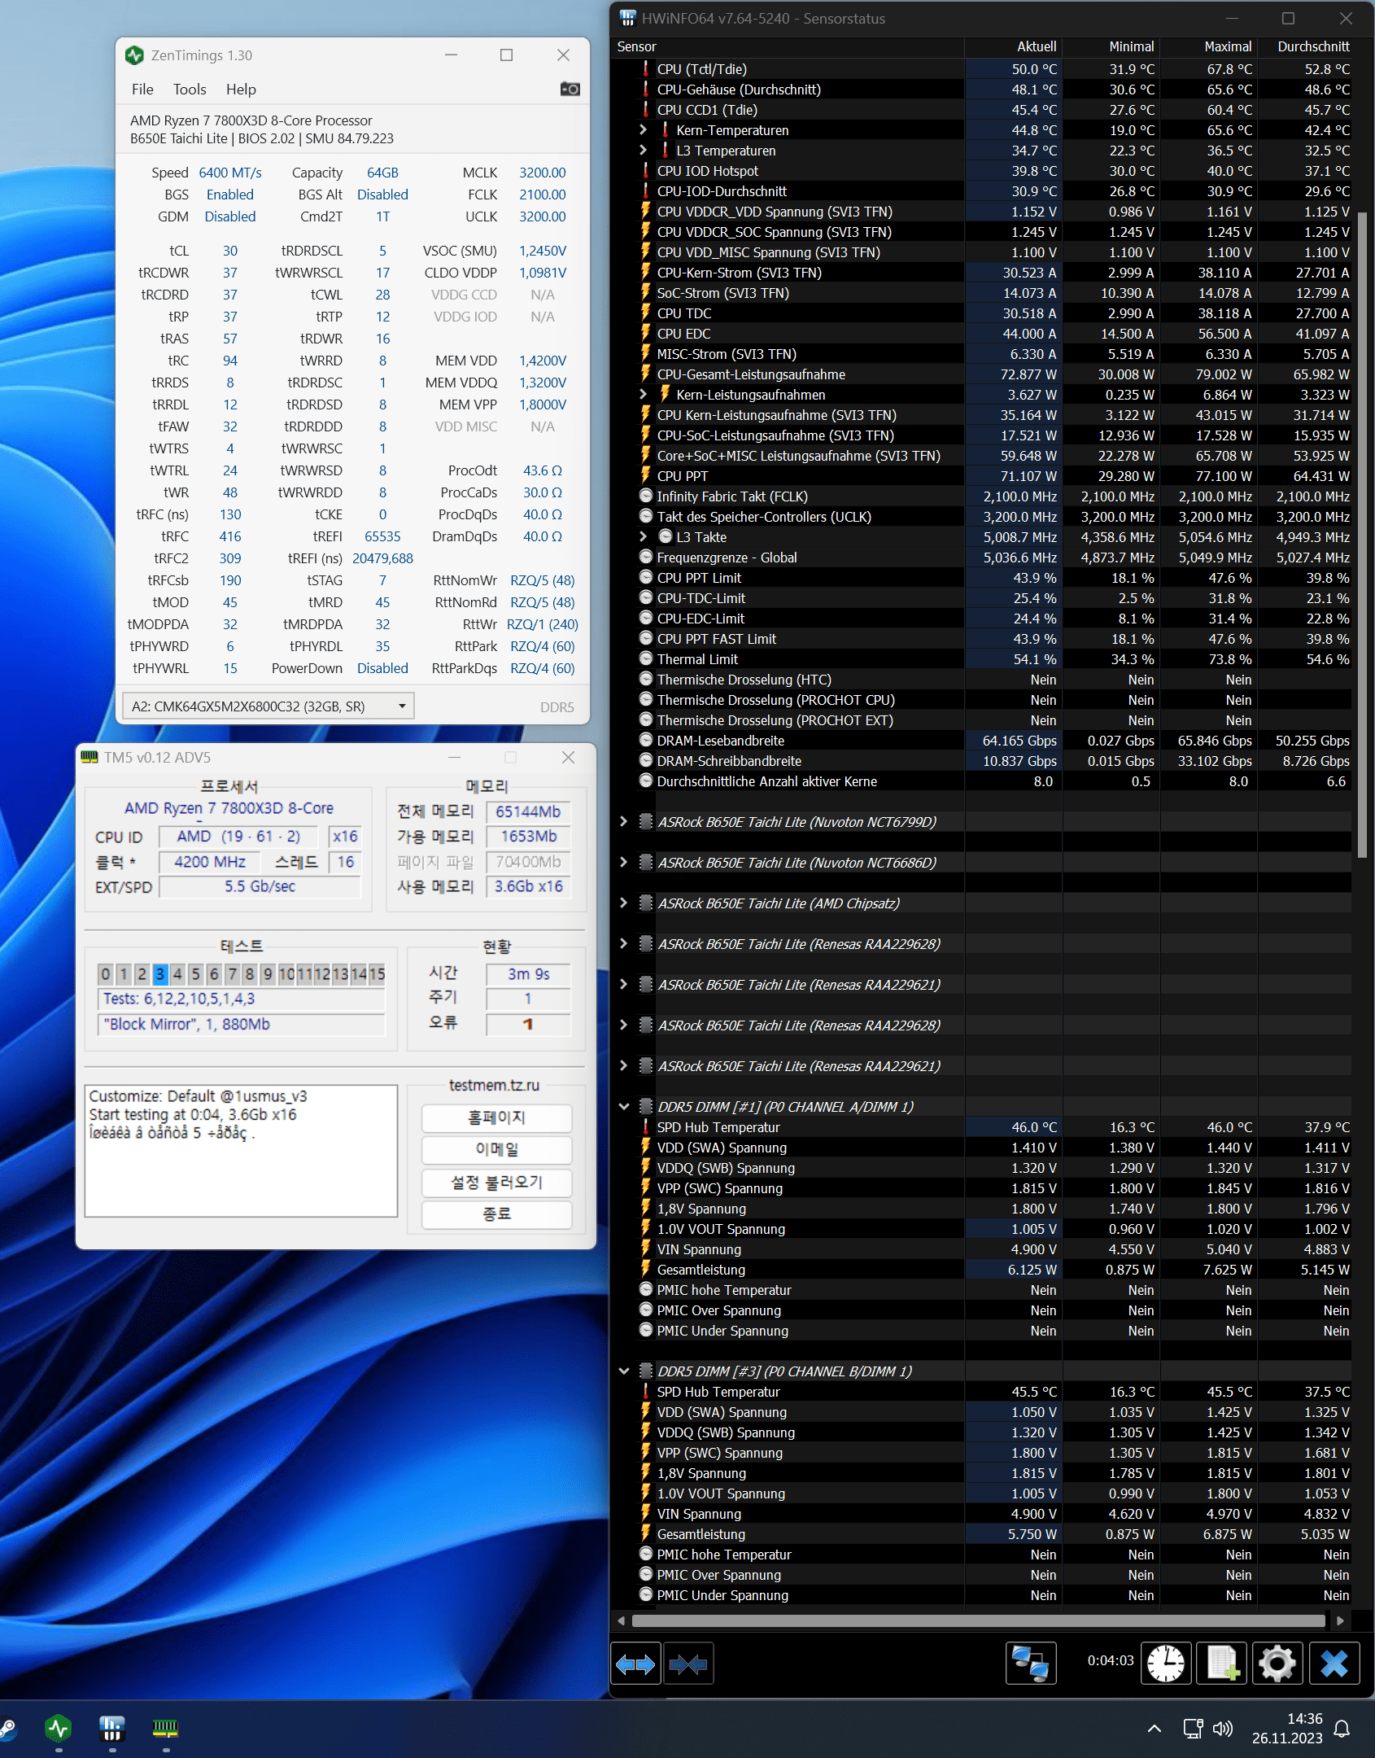Viewport: 1375px width, 1758px height.
Task: Open the volume speaker tray icon
Action: [1223, 1729]
